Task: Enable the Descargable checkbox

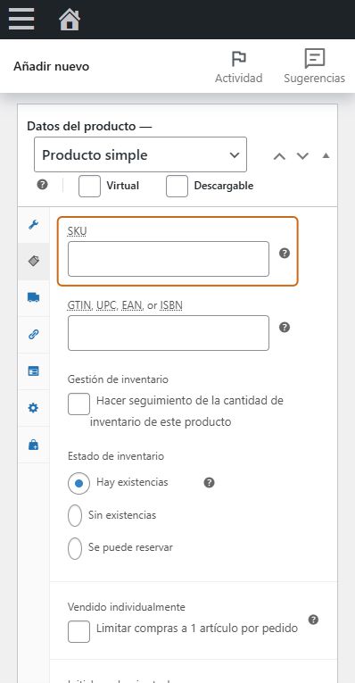Action: pyautogui.click(x=177, y=186)
